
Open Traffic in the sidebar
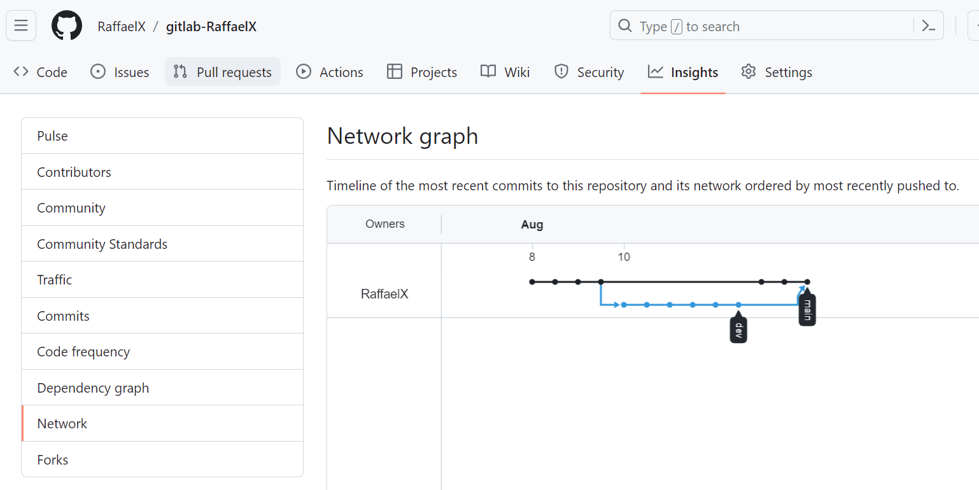point(162,279)
